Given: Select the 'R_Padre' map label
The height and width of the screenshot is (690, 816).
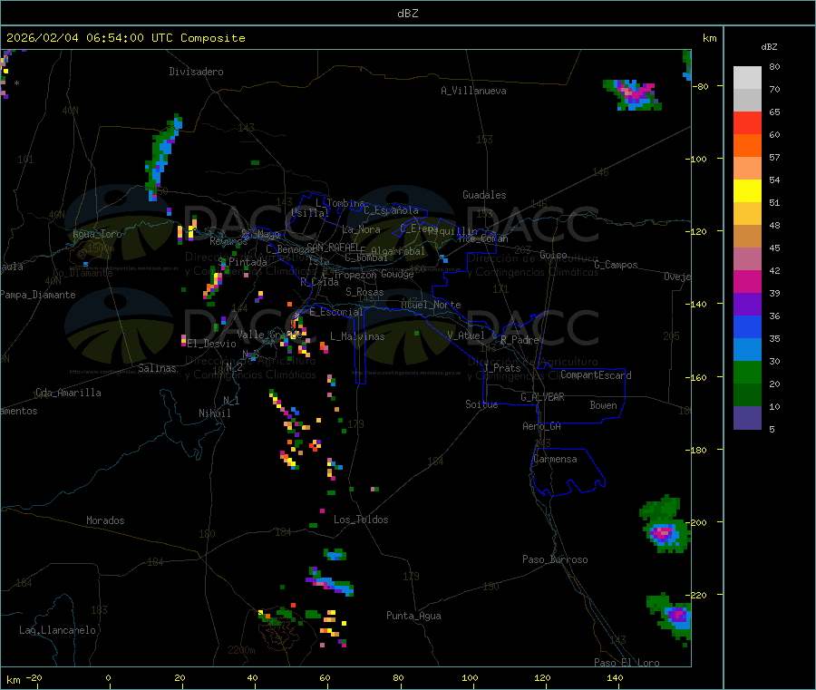Looking at the screenshot, I should pyautogui.click(x=520, y=340).
